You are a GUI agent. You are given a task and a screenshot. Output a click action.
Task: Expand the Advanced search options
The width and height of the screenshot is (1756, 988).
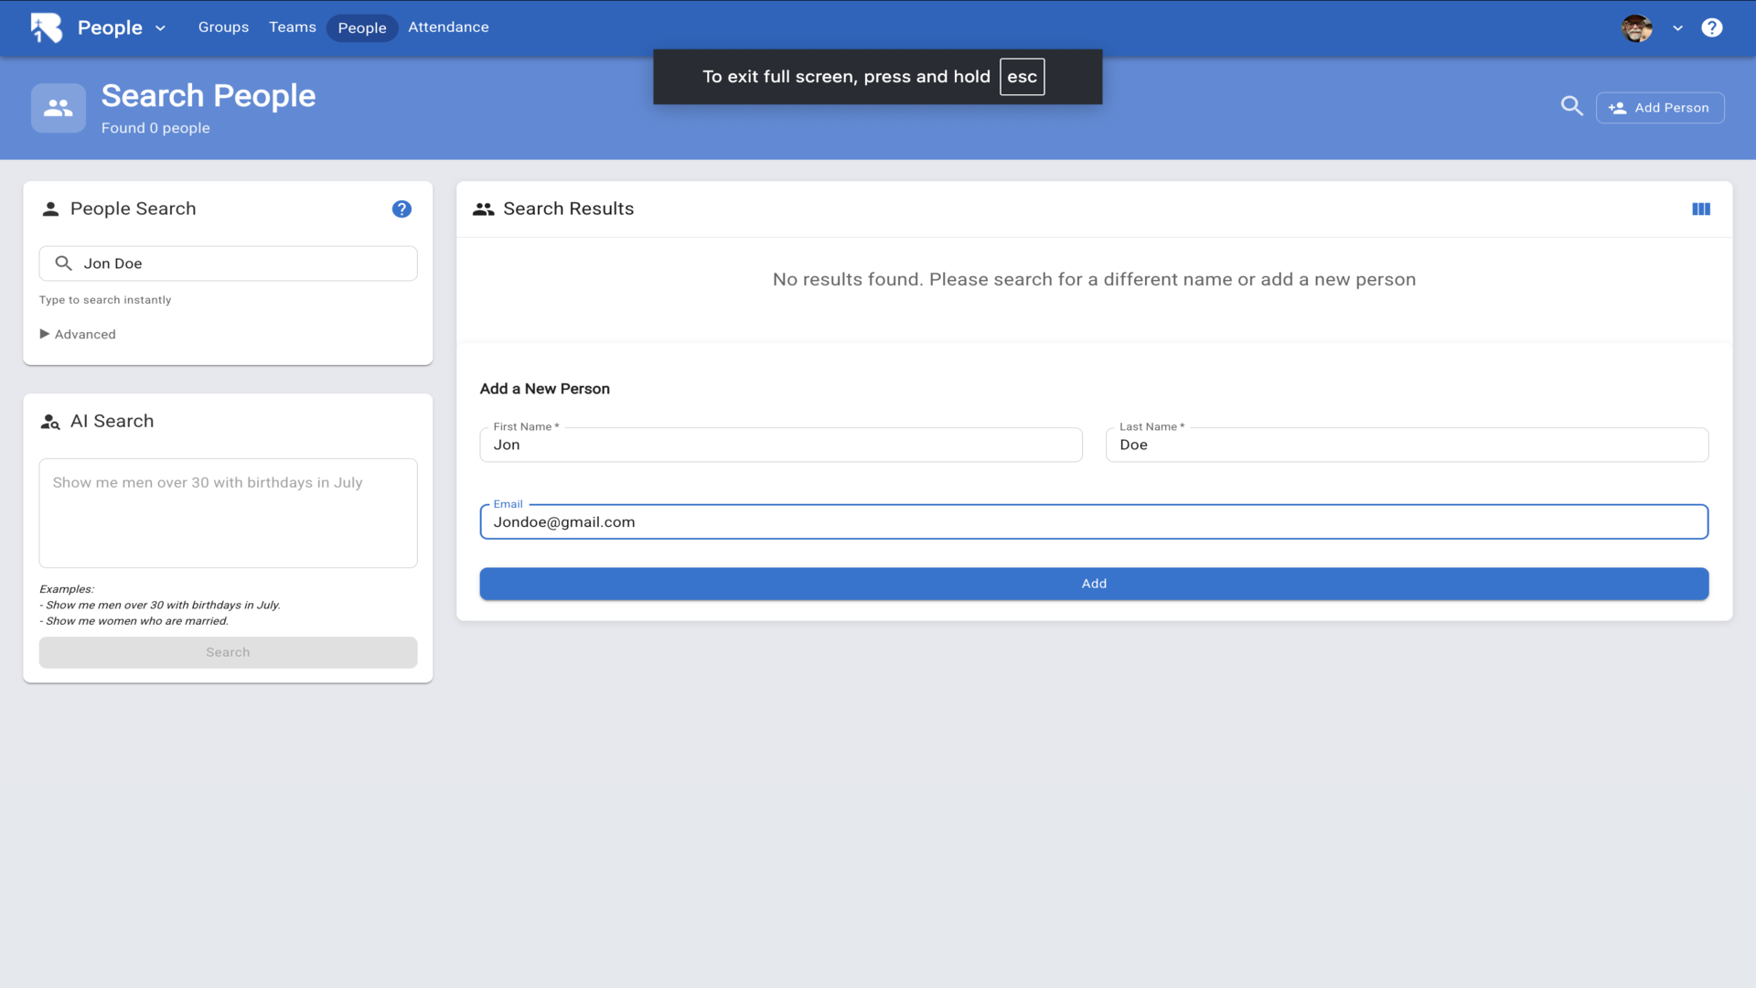78,334
